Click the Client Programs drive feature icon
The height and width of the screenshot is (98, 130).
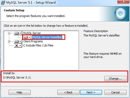[x=17, y=41]
